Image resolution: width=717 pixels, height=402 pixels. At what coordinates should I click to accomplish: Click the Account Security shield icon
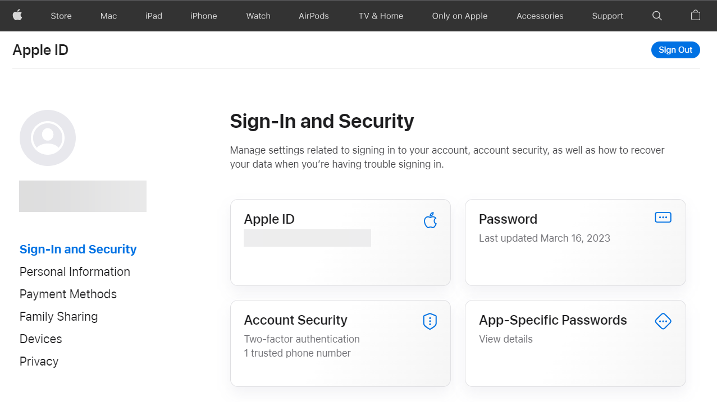pyautogui.click(x=430, y=321)
